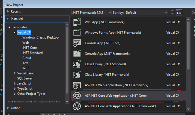The image size is (195, 115).
Task: Expand the Recent section
Action: click(x=8, y=11)
